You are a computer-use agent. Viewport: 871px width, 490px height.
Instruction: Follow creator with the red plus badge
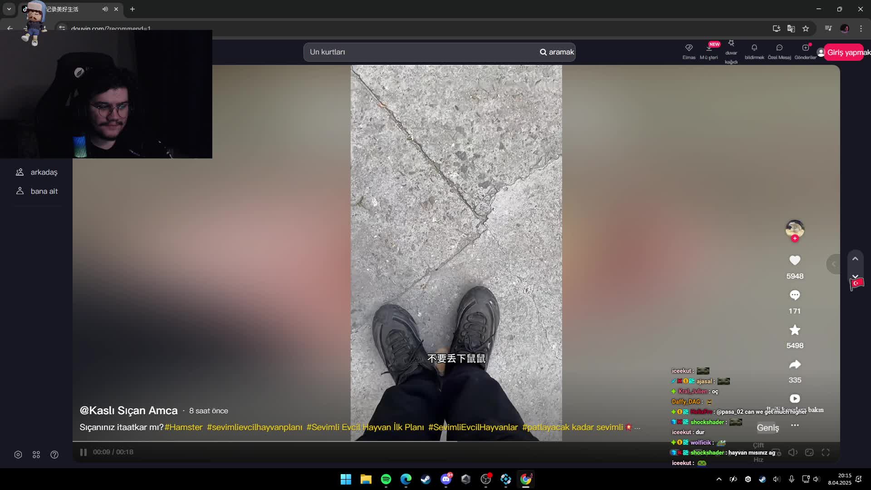795,238
